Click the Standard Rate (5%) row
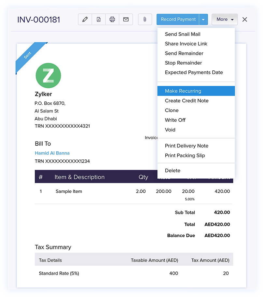The height and width of the screenshot is (297, 263). tap(134, 273)
